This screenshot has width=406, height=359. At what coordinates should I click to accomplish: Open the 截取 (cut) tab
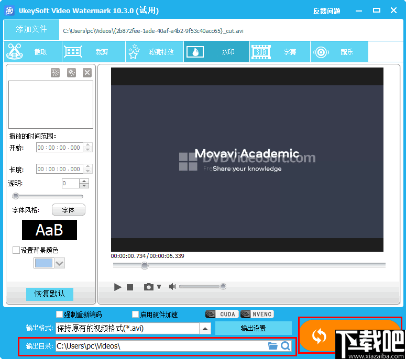point(33,52)
